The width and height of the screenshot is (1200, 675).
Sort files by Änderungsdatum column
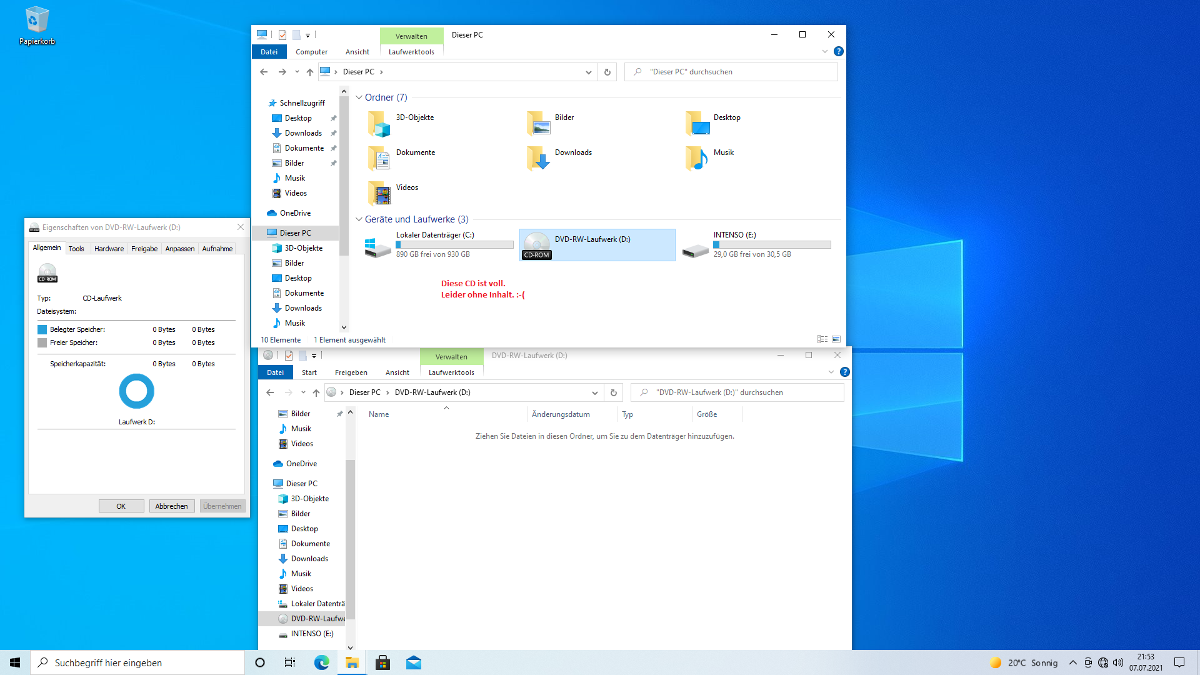click(561, 414)
